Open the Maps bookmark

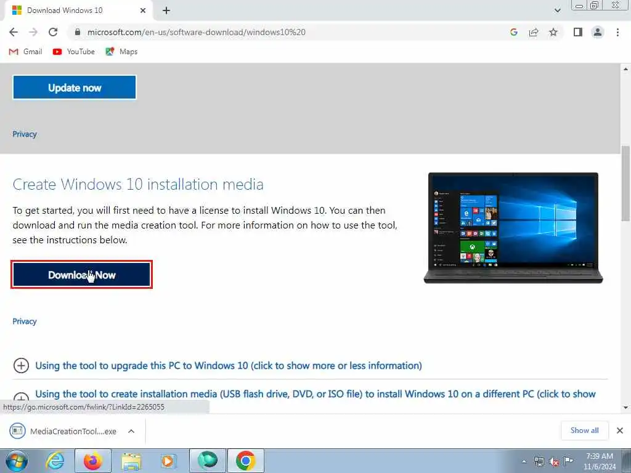click(x=121, y=52)
